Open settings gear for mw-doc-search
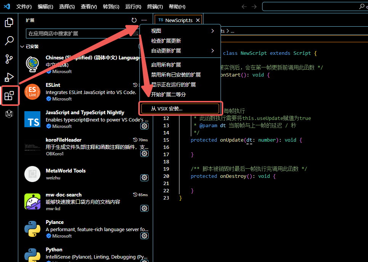Viewport: 368px width, 262px height. click(144, 208)
